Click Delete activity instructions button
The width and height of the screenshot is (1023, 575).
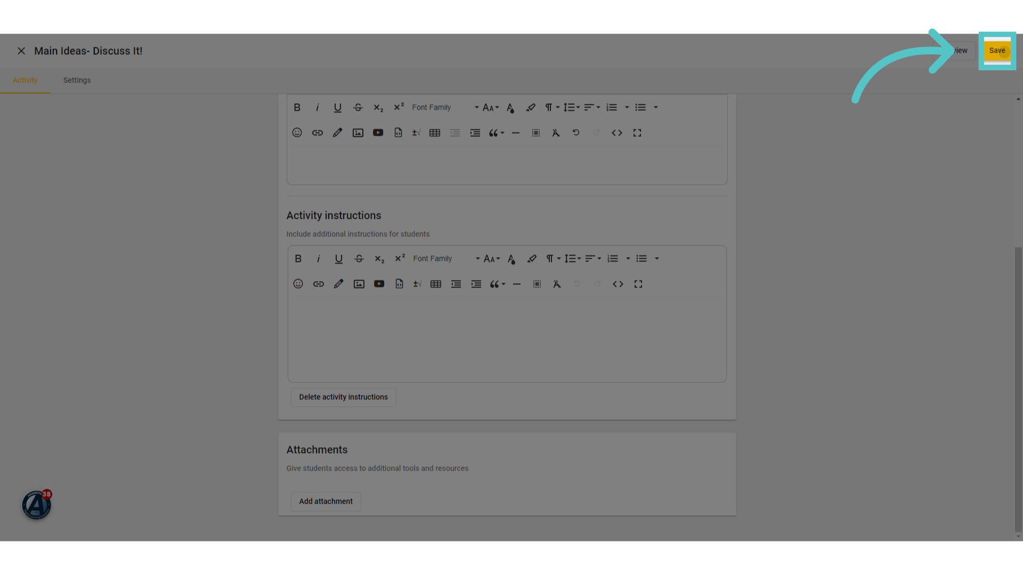(x=344, y=397)
